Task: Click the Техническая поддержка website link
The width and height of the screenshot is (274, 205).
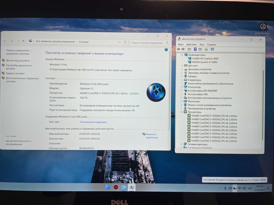Action: [93, 122]
